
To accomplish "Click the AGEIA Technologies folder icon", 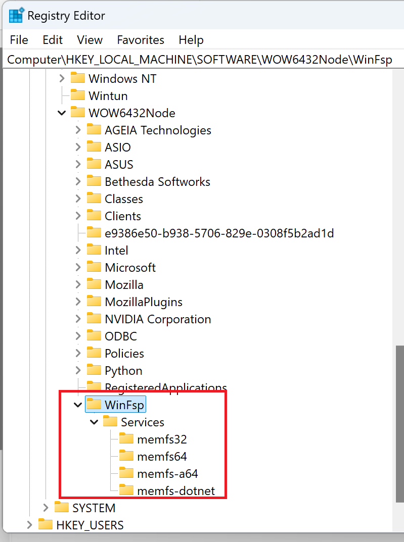I will pyautogui.click(x=94, y=129).
